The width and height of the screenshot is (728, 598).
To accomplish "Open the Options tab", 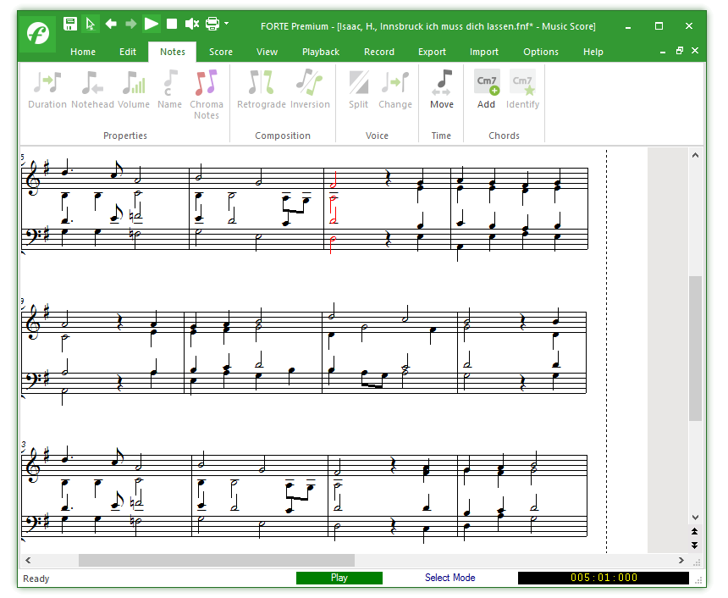I will click(541, 52).
